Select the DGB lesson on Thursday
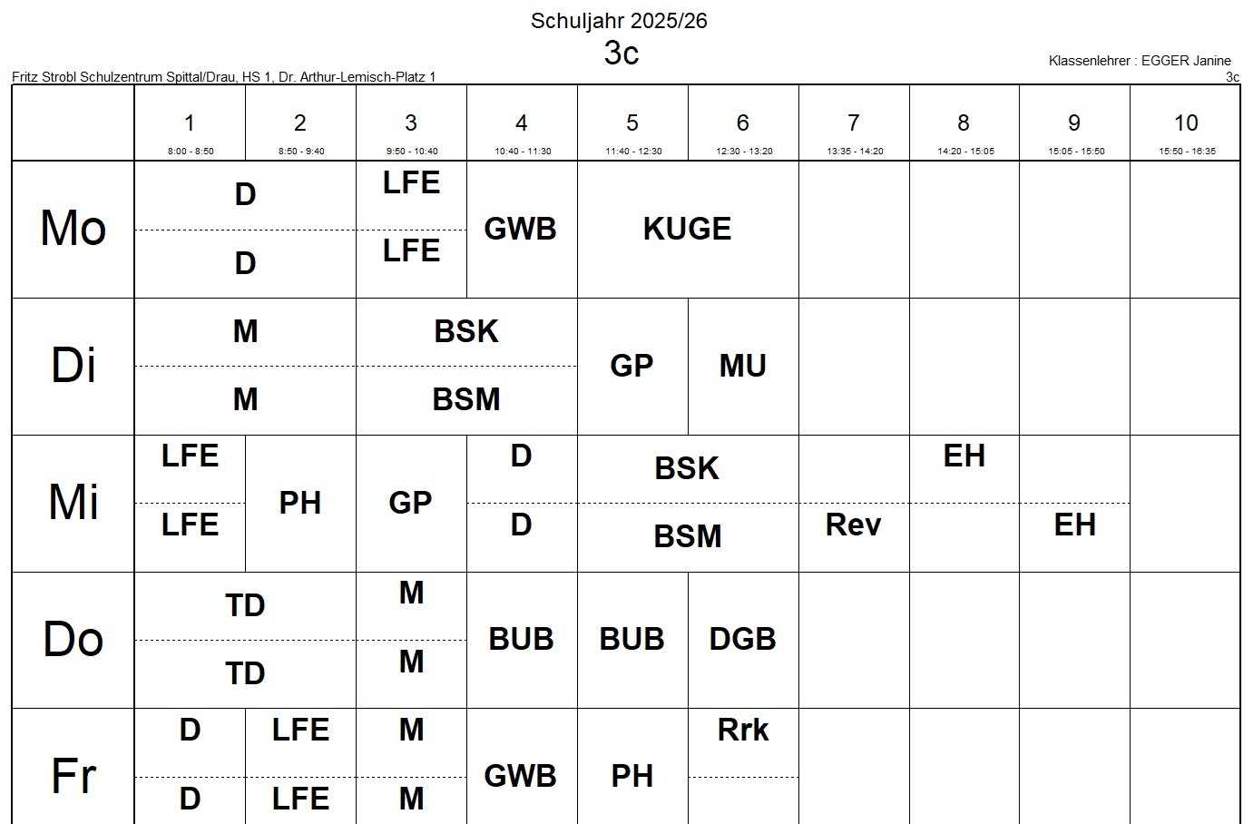This screenshot has height=824, width=1253. pos(742,639)
